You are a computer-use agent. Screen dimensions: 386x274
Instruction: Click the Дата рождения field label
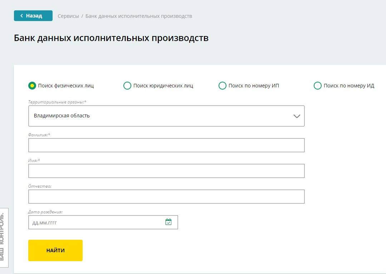(45, 212)
